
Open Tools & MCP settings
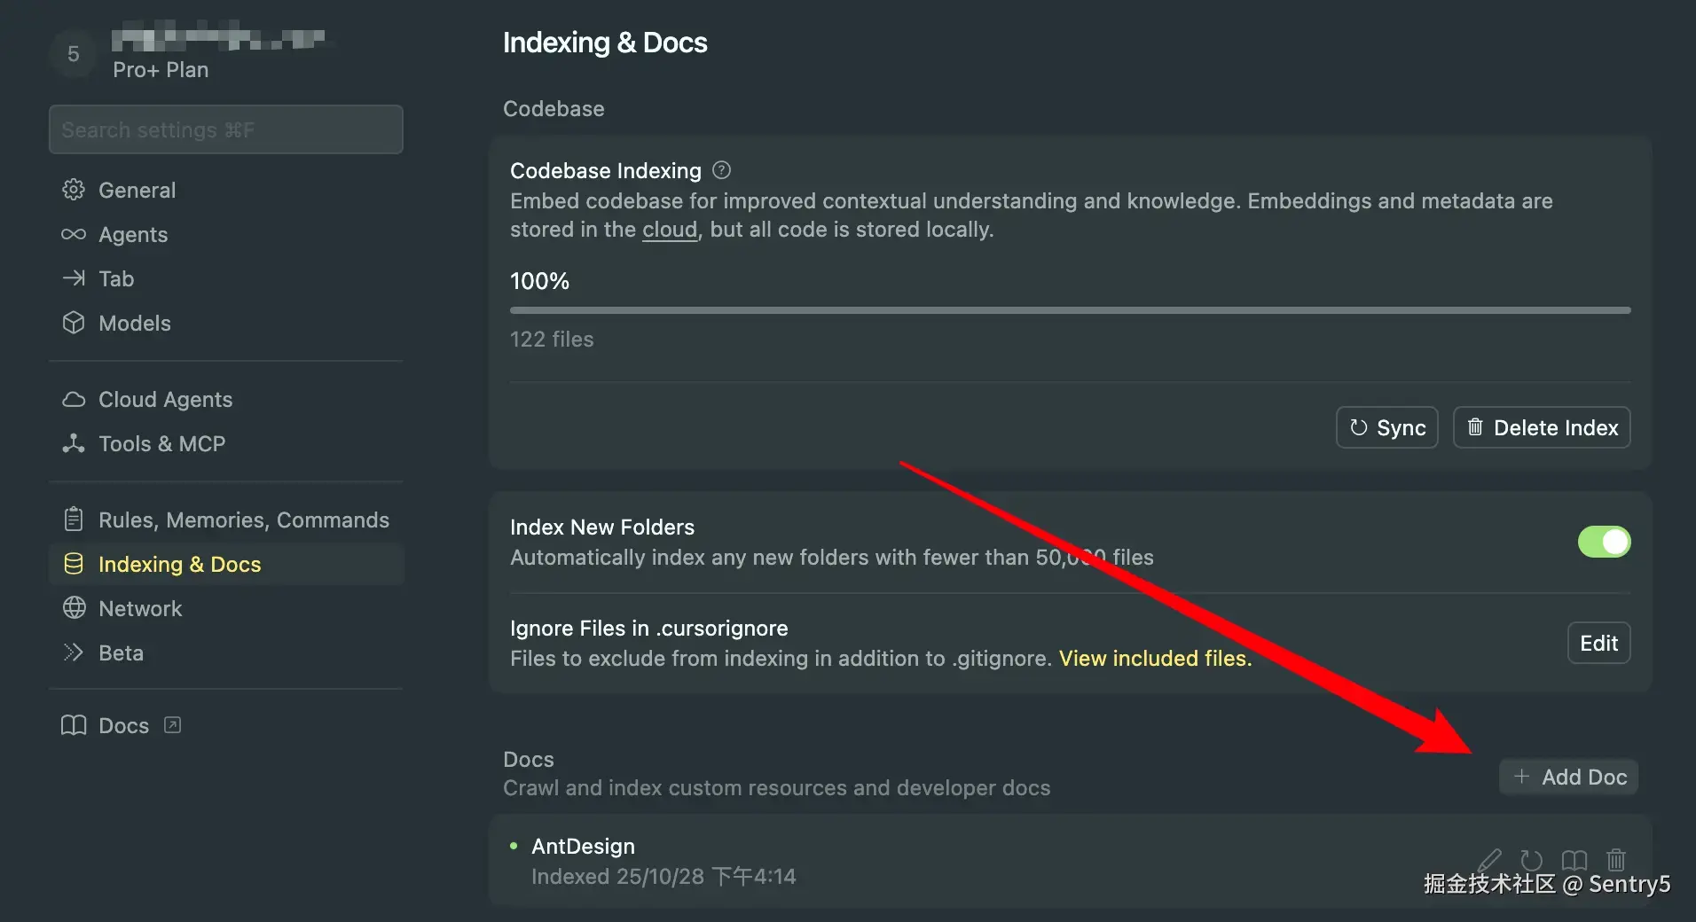coord(161,444)
